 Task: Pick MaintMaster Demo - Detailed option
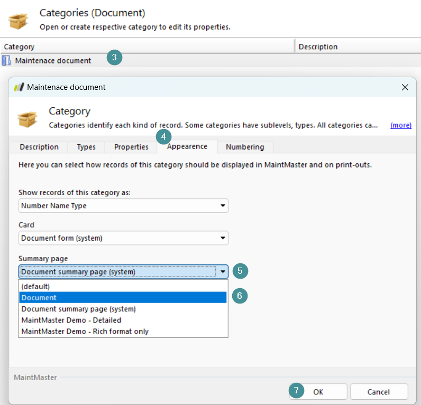(x=123, y=320)
